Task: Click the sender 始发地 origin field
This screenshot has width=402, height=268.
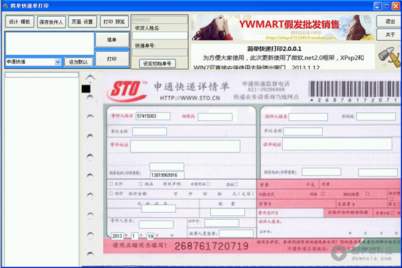Action: pos(215,117)
